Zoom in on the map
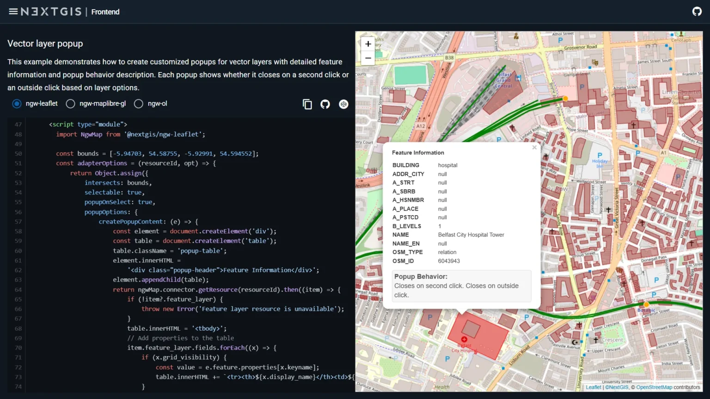This screenshot has width=710, height=399. [368, 44]
